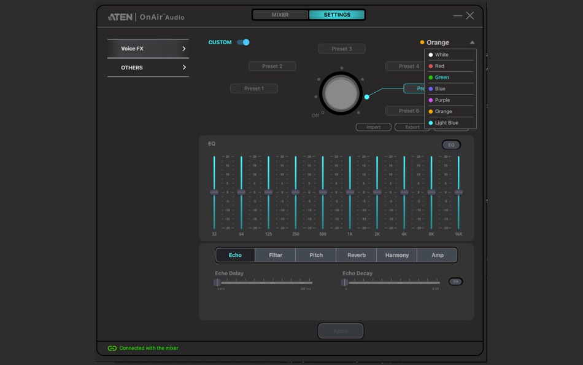This screenshot has height=365, width=583.
Task: Select Preset 1
Action: tap(254, 88)
